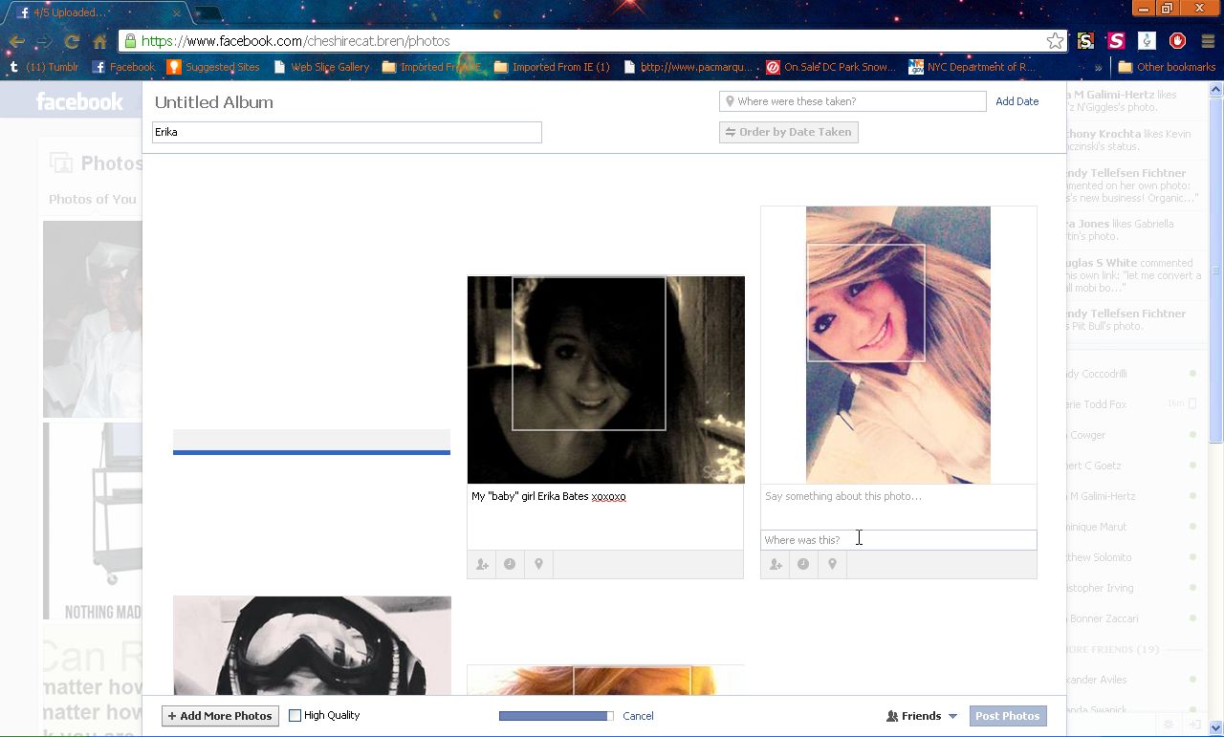Click the browser home icon
The width and height of the screenshot is (1224, 737).
coord(99,41)
